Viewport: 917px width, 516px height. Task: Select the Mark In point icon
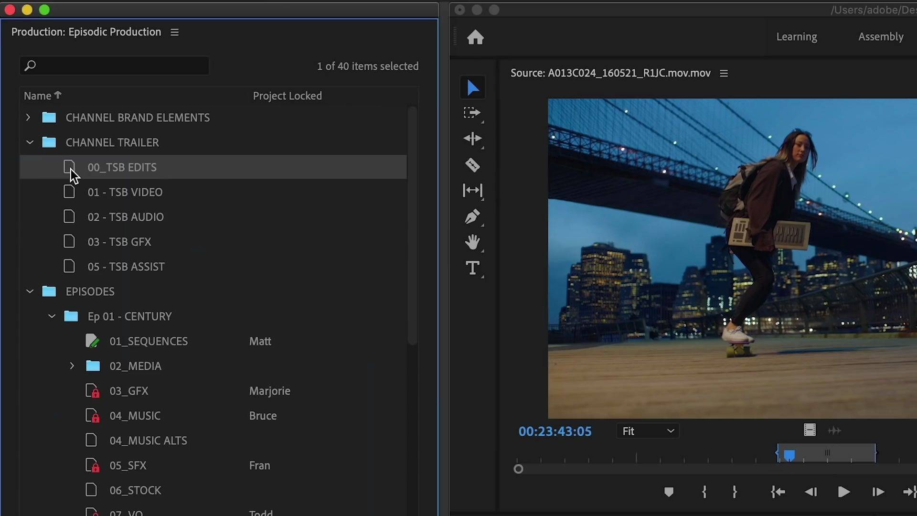pos(704,492)
